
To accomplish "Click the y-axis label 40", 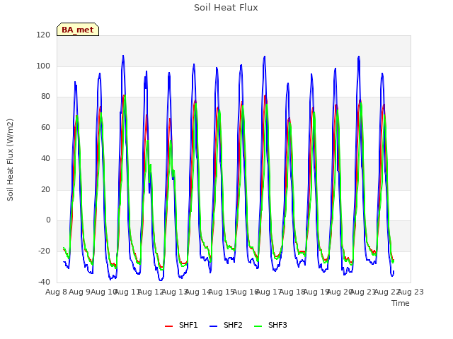I will [x=45, y=158].
